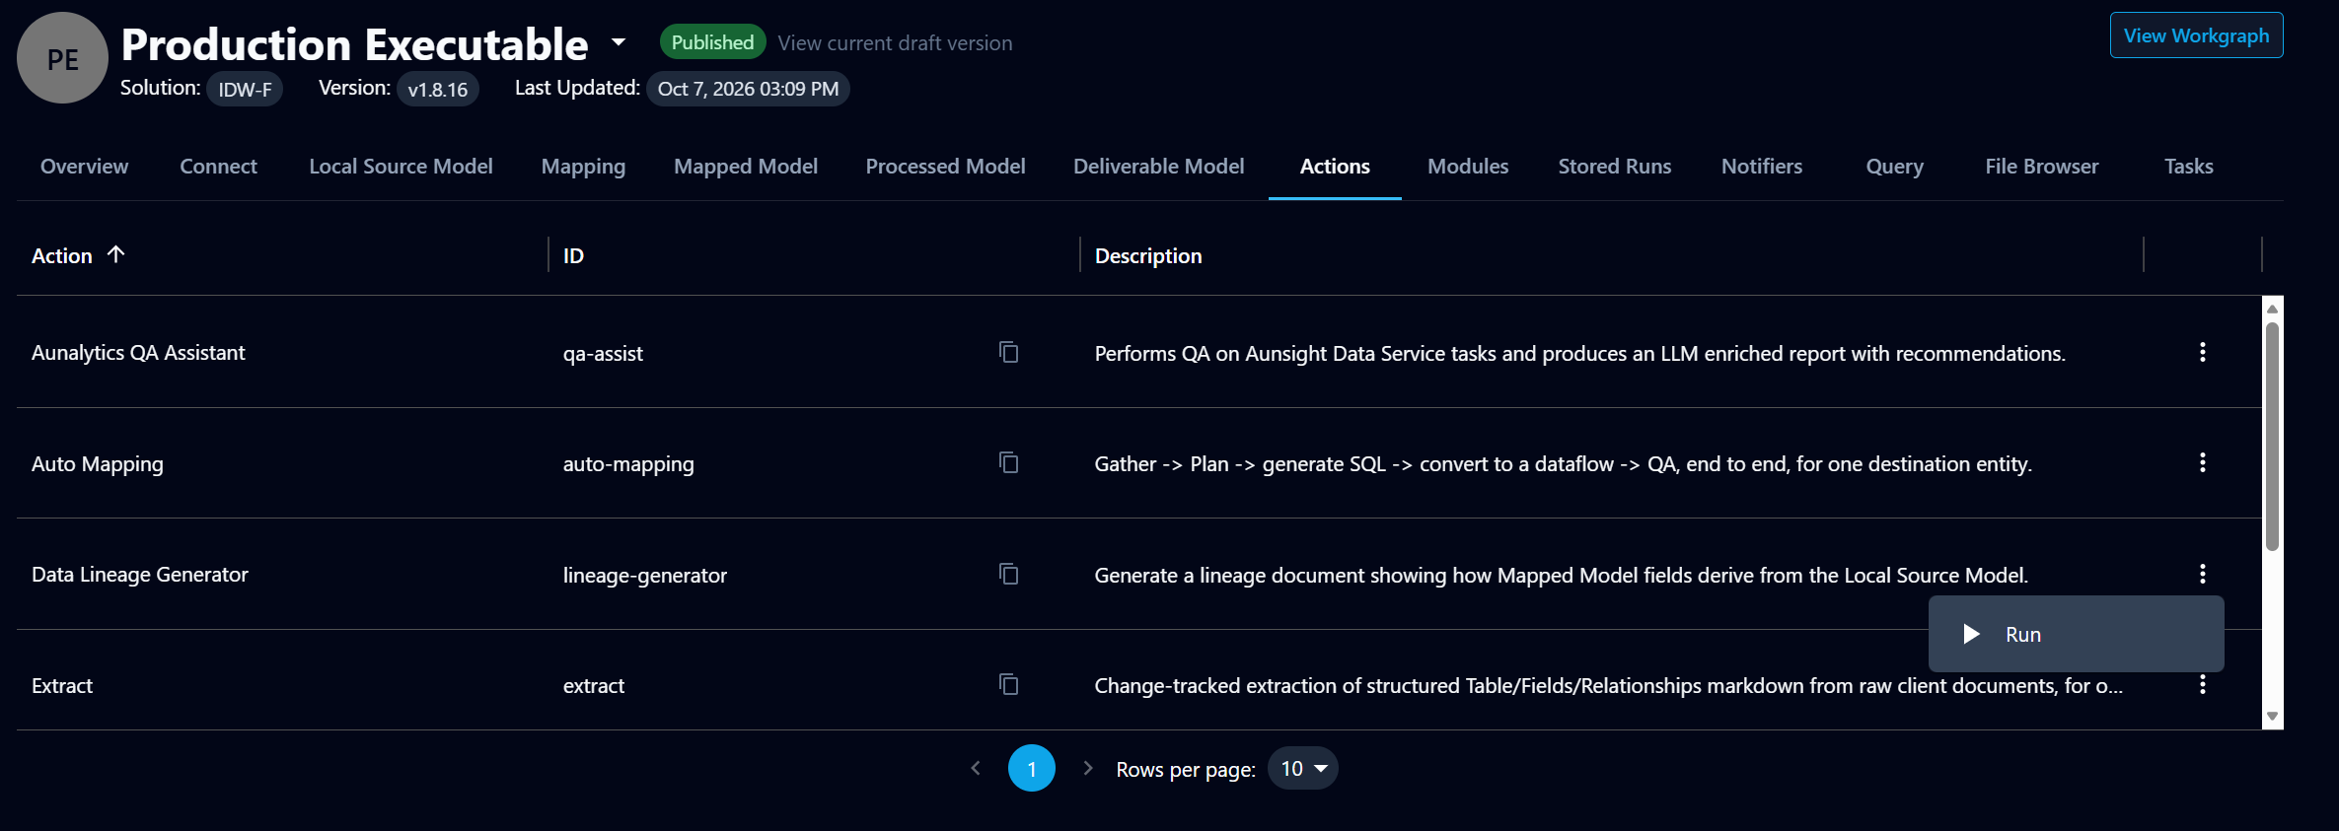Select the Actions tab

(x=1335, y=167)
